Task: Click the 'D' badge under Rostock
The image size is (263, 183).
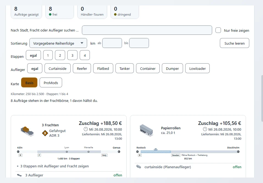Action: coord(140,155)
